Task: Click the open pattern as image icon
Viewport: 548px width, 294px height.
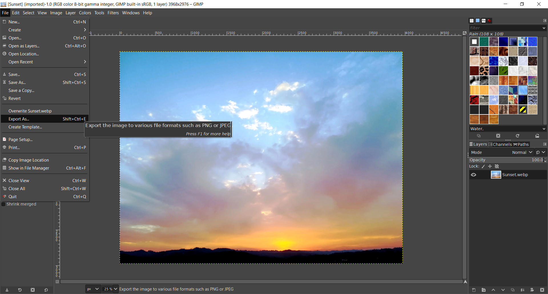Action: pos(537,136)
